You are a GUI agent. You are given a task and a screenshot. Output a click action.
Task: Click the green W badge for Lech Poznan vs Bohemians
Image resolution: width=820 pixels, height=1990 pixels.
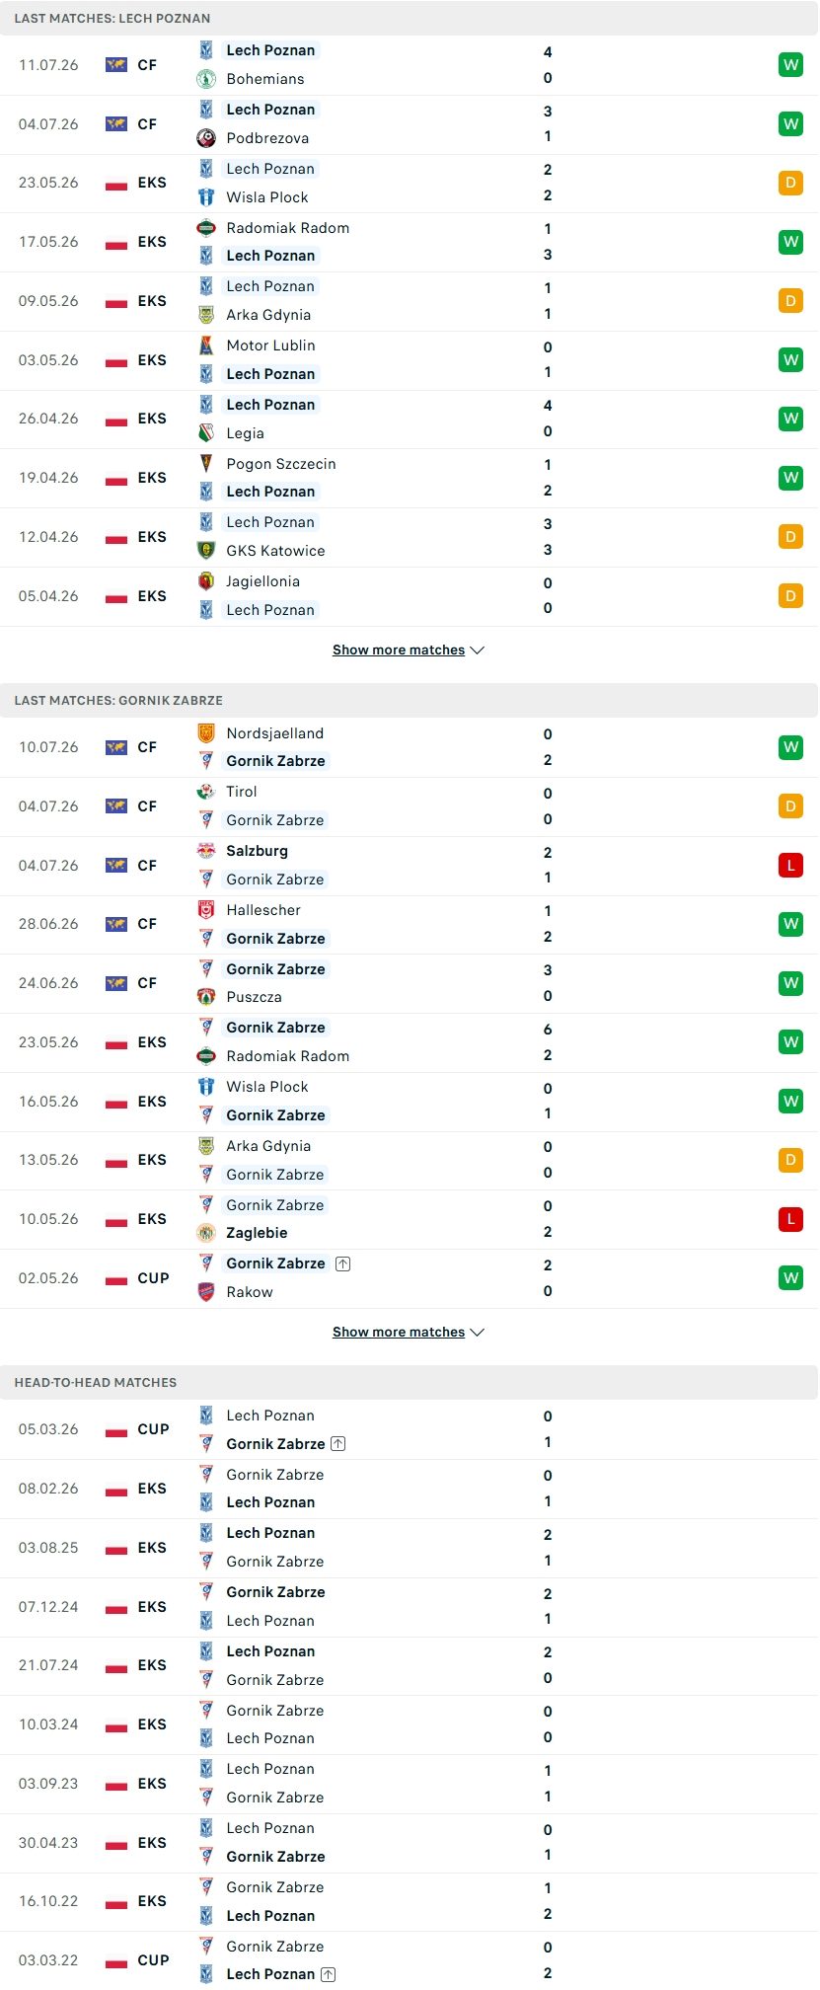pos(790,65)
